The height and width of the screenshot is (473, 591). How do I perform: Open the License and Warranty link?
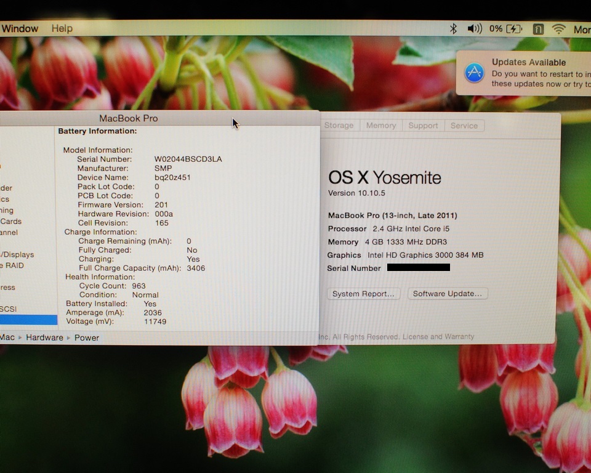pyautogui.click(x=438, y=336)
